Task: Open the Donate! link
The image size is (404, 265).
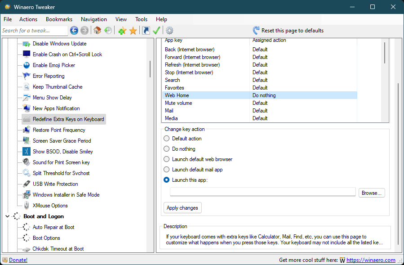Action: [x=18, y=260]
